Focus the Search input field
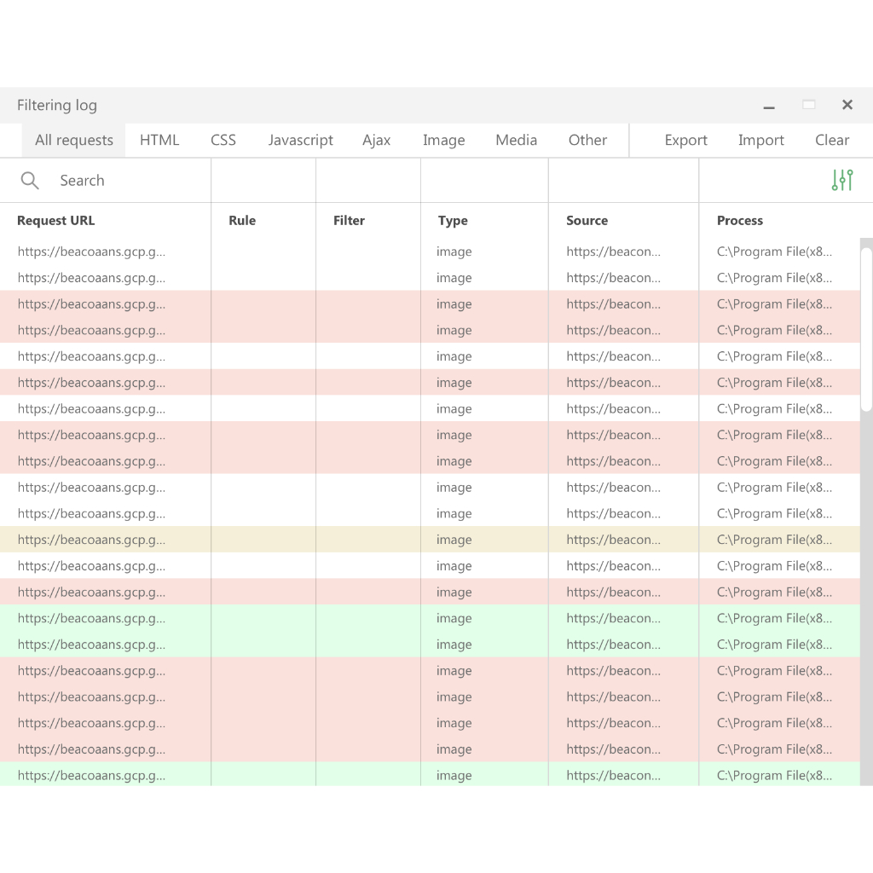 128,181
